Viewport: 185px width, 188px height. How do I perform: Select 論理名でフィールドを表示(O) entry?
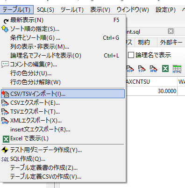click(63, 56)
